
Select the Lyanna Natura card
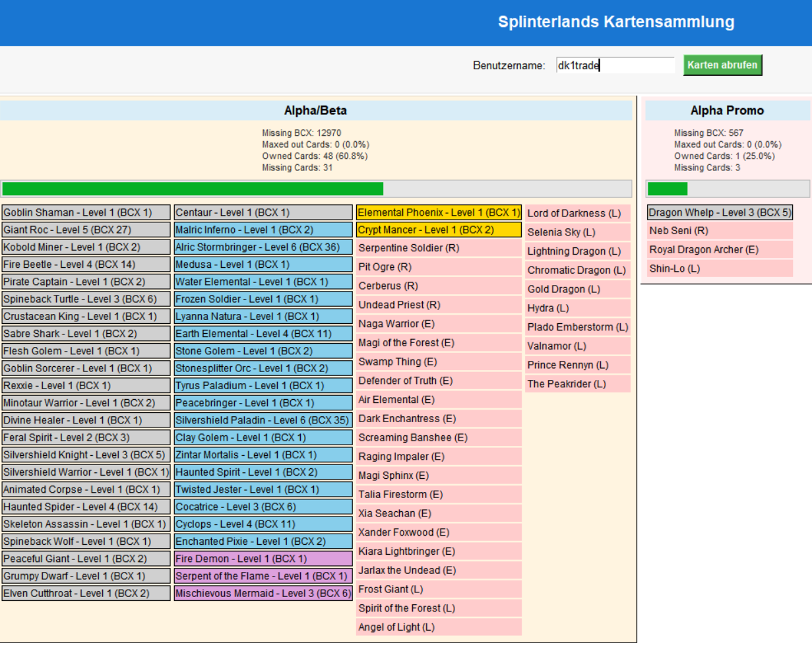pyautogui.click(x=263, y=316)
